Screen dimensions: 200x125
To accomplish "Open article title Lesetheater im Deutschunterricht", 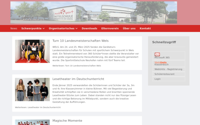I will (78, 79).
